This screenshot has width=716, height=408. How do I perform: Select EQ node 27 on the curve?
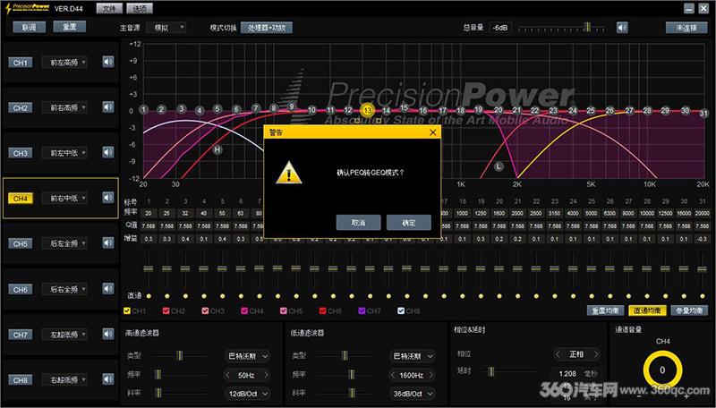pos(629,110)
